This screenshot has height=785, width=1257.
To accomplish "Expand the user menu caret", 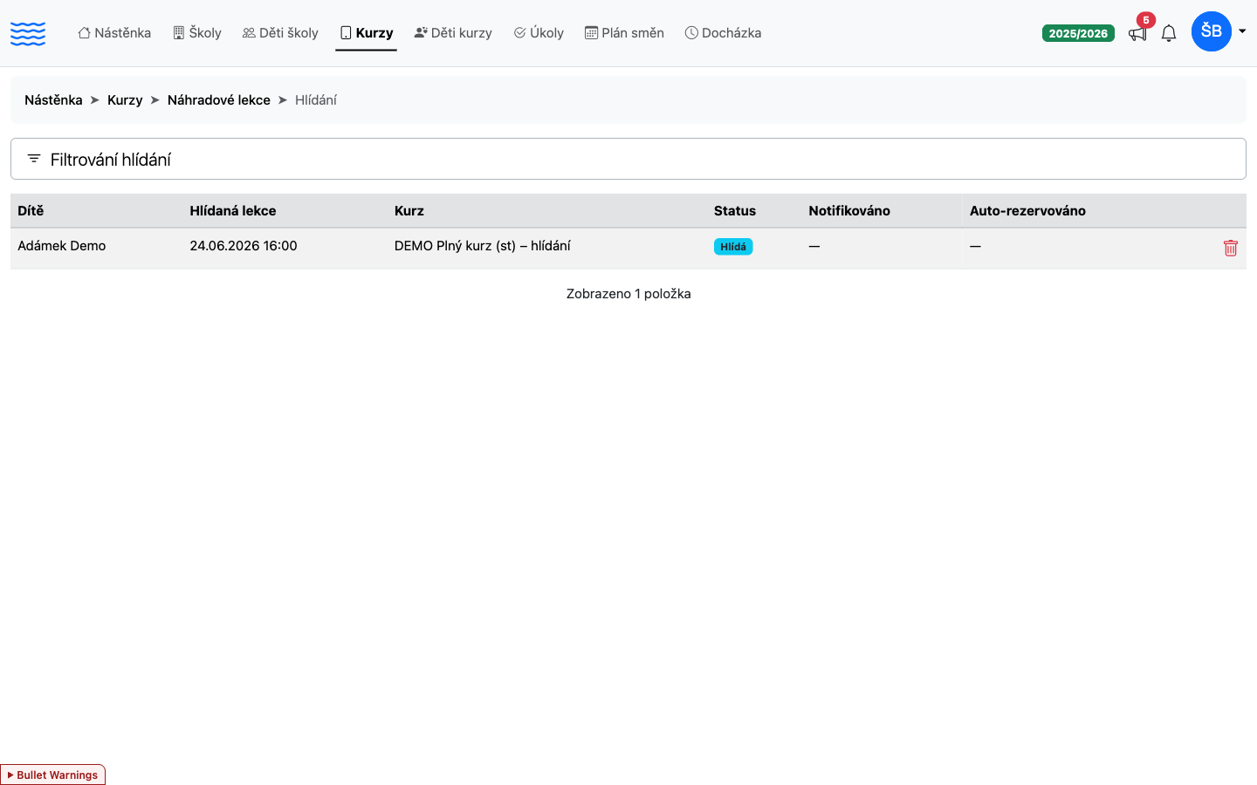I will 1242,31.
